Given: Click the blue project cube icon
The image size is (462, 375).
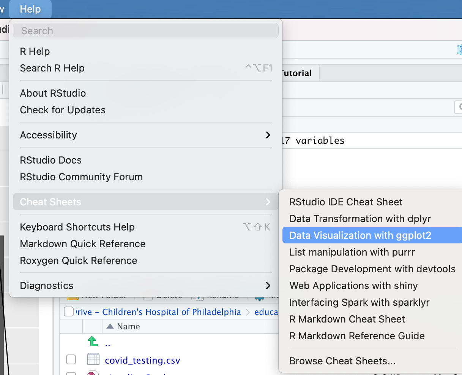Looking at the screenshot, I should coord(459,49).
